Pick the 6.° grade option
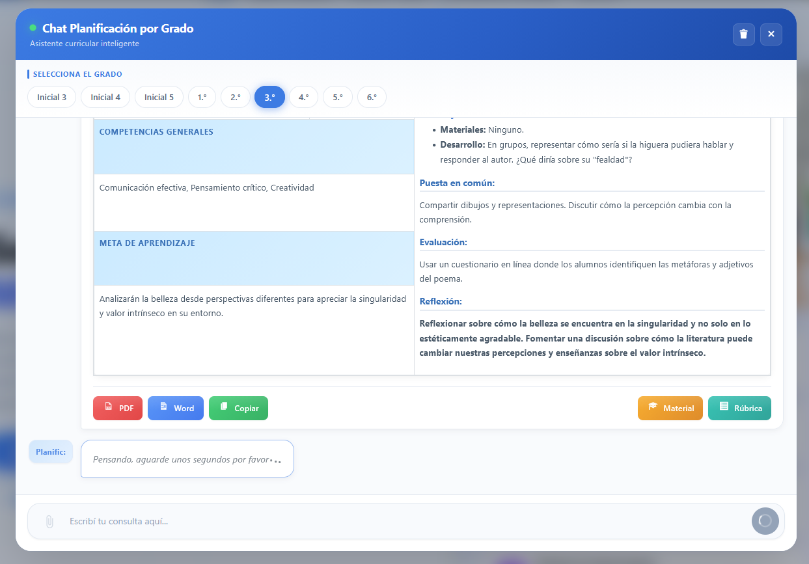Screen dimensions: 809x564 372,97
